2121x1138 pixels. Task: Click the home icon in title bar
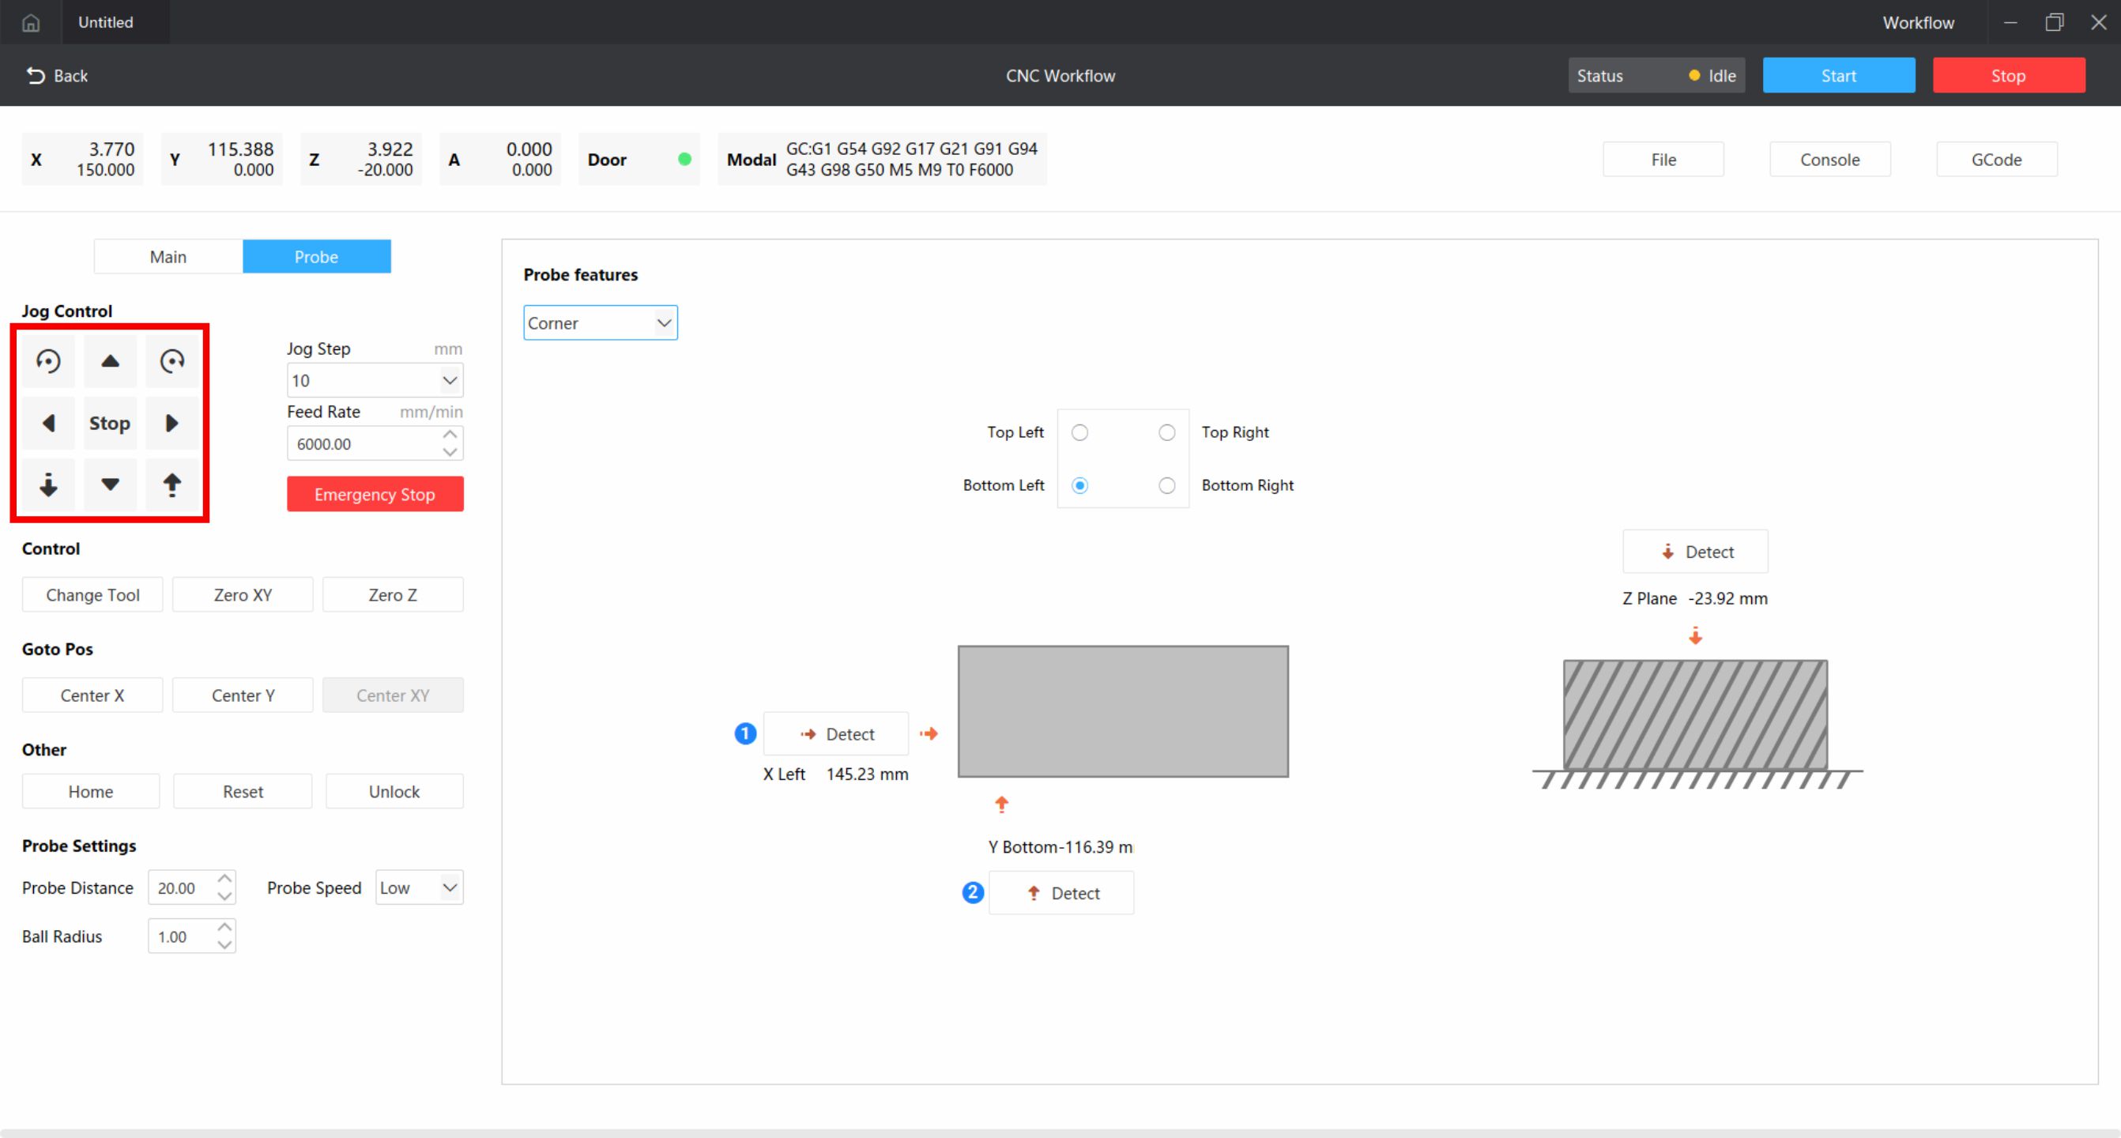click(x=31, y=22)
